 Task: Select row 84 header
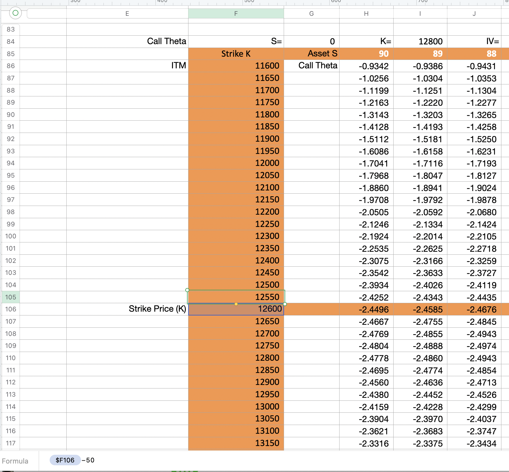click(x=11, y=41)
